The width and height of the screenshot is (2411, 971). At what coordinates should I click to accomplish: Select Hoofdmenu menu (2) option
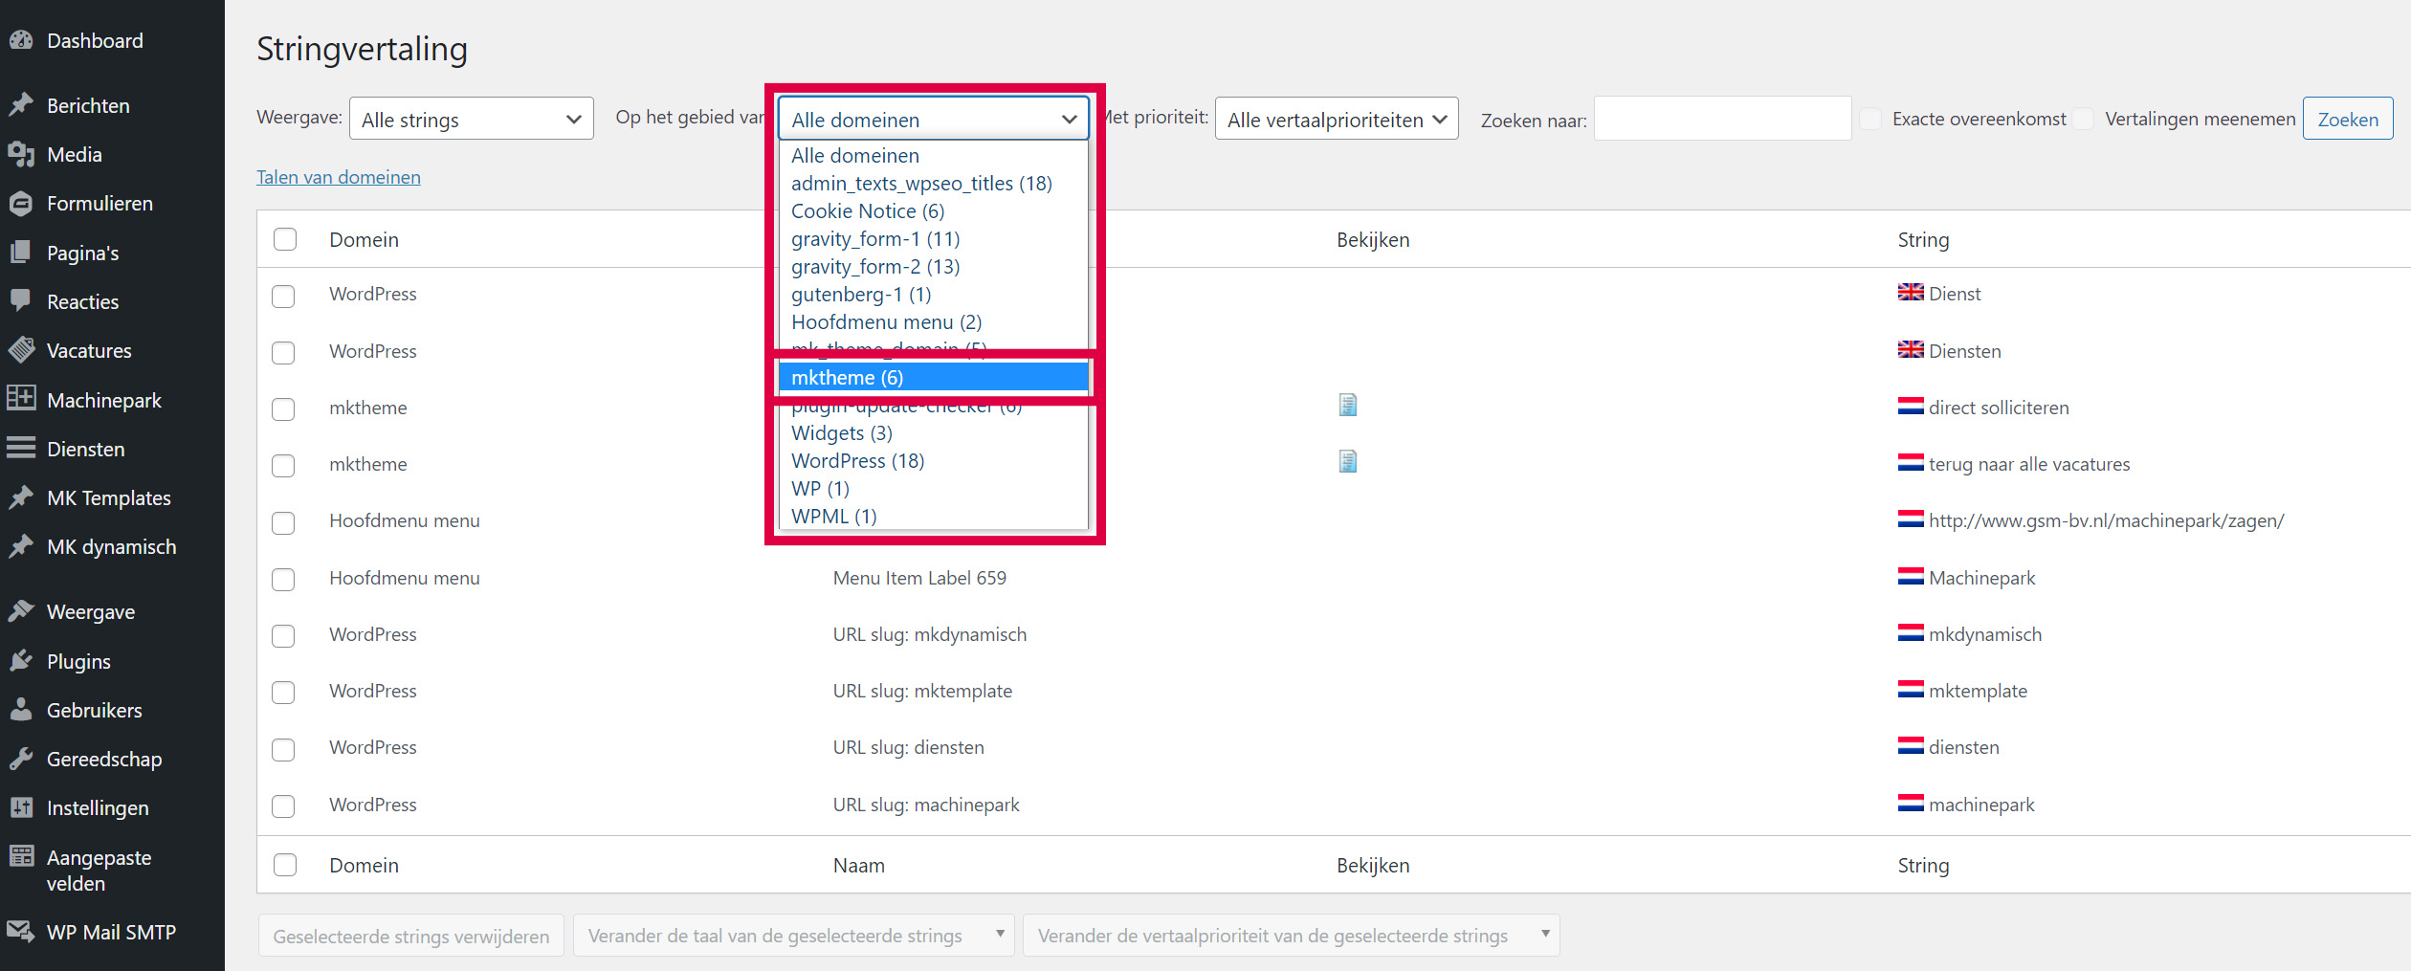click(x=934, y=321)
